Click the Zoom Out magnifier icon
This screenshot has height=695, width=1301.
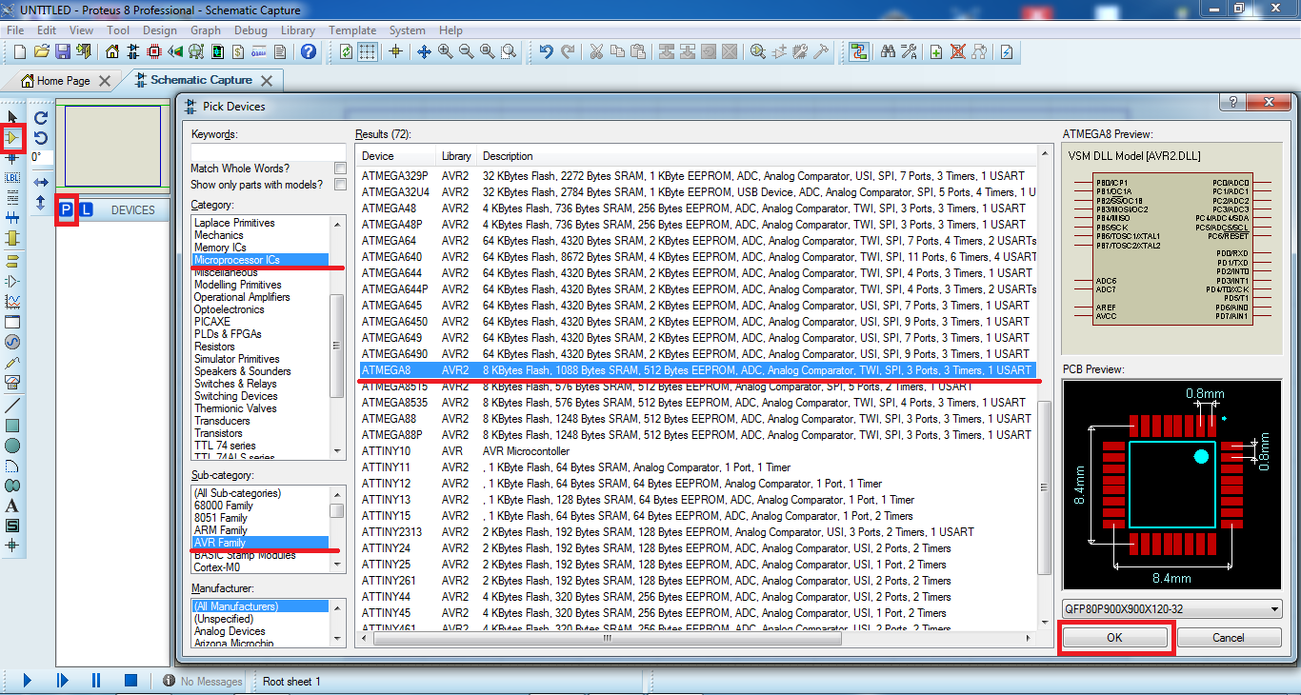click(467, 51)
